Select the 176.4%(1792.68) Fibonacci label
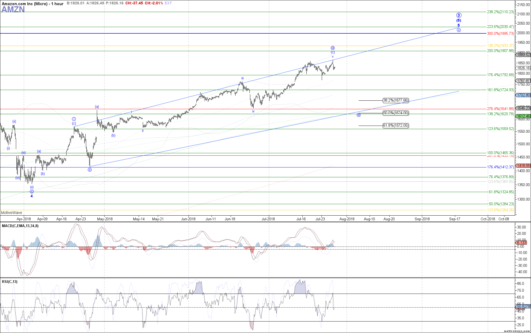The height and width of the screenshot is (333, 531). pos(500,75)
